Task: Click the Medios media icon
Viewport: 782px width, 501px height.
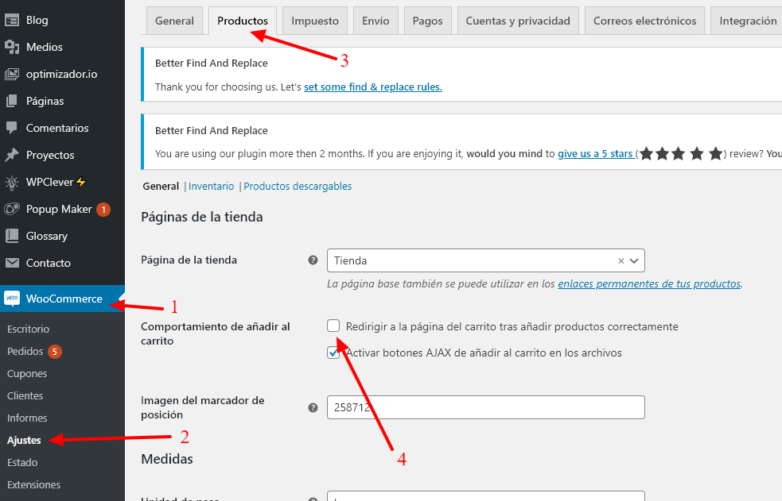Action: pos(11,48)
